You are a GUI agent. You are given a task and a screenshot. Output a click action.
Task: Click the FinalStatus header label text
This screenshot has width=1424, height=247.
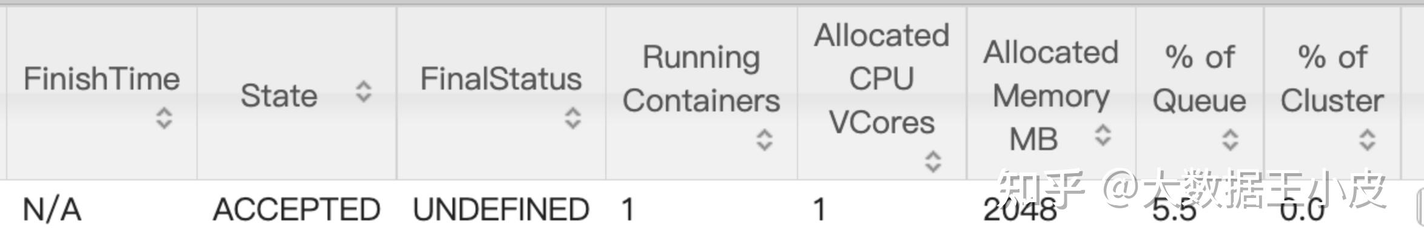click(501, 79)
